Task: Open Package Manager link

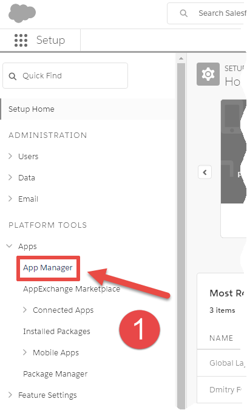Action: (x=55, y=374)
